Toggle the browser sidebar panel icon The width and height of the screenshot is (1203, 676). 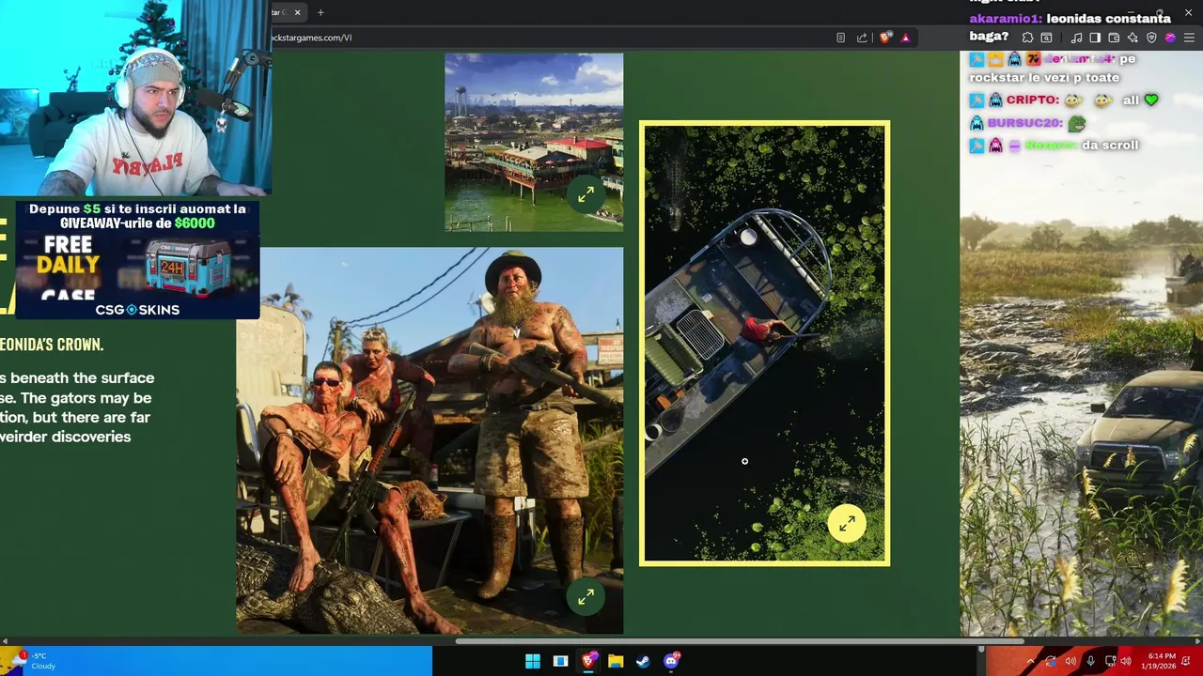tap(1095, 38)
